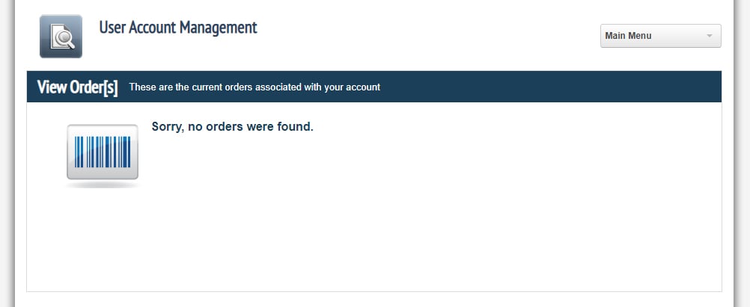Click the barcode icon in orders panel
Screen dimensions: 750x307
pos(103,152)
